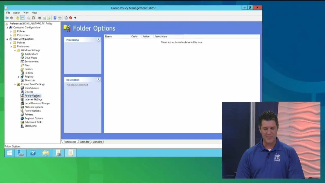Screen dimensions: 325x183
Task: Open the View menu
Action: tap(26, 13)
